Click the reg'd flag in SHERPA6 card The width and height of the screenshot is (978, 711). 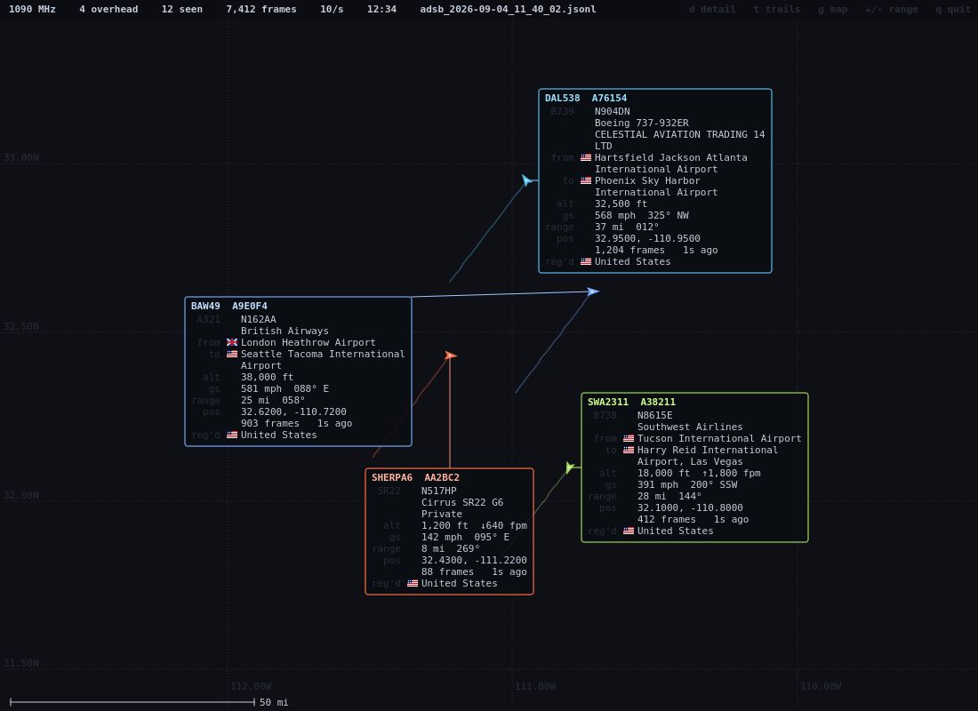pos(413,584)
